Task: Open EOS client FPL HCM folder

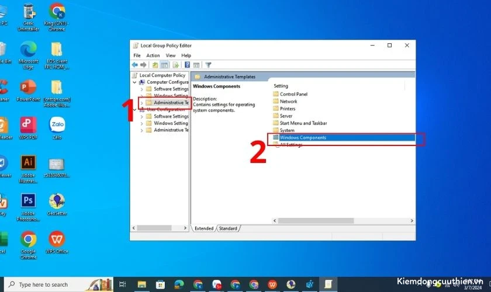Action: coord(57,55)
